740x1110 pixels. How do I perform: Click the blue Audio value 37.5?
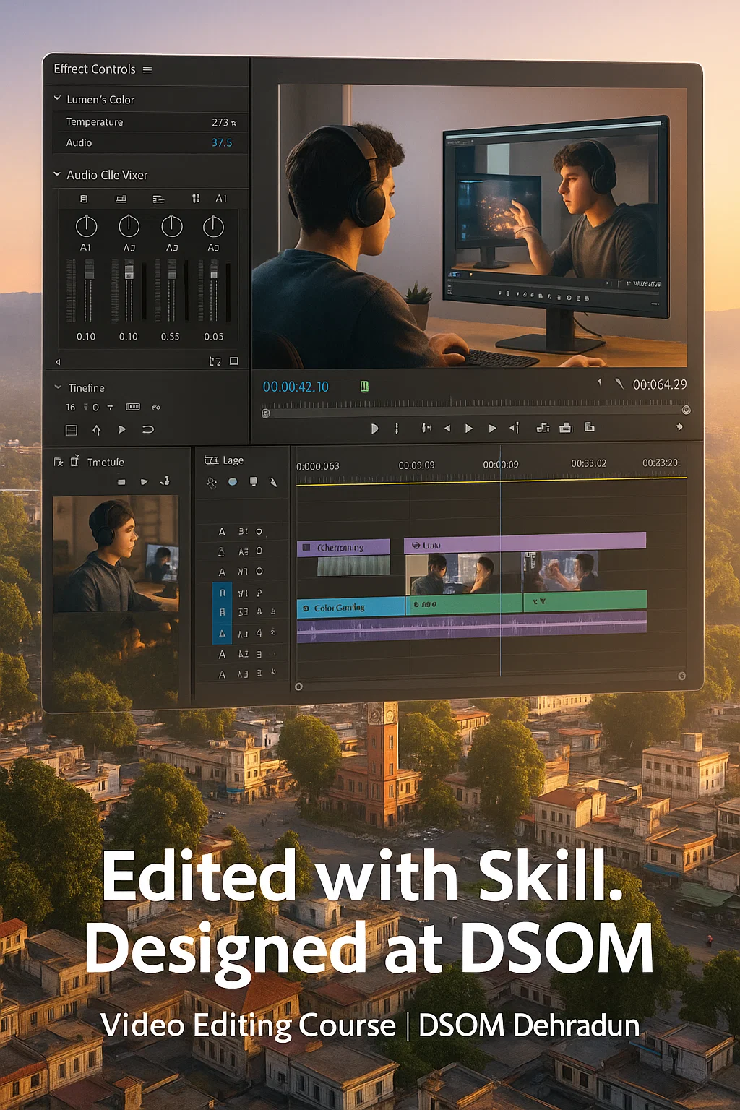point(222,142)
